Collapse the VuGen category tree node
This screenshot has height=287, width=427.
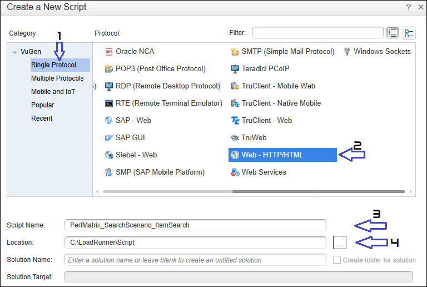14,52
